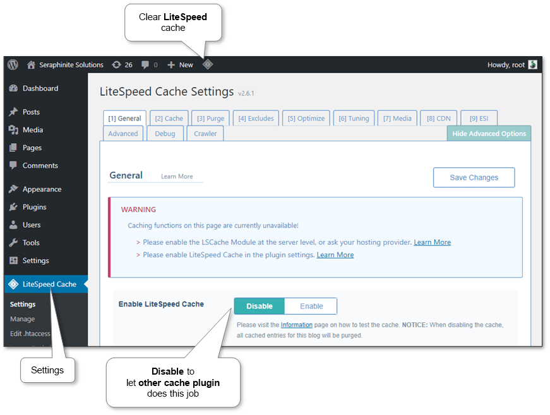Click the Plugins plug icon

coord(13,207)
